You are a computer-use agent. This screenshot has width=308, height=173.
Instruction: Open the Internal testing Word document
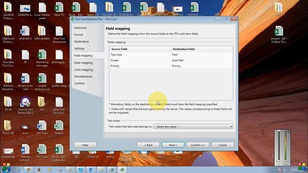[26, 153]
